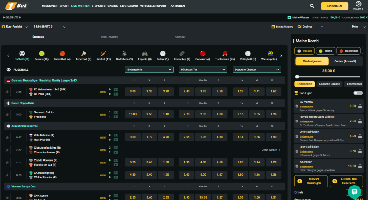368x200 pixels.
Task: Favorite the Sassuolo Calcio match star
Action: 7,115
